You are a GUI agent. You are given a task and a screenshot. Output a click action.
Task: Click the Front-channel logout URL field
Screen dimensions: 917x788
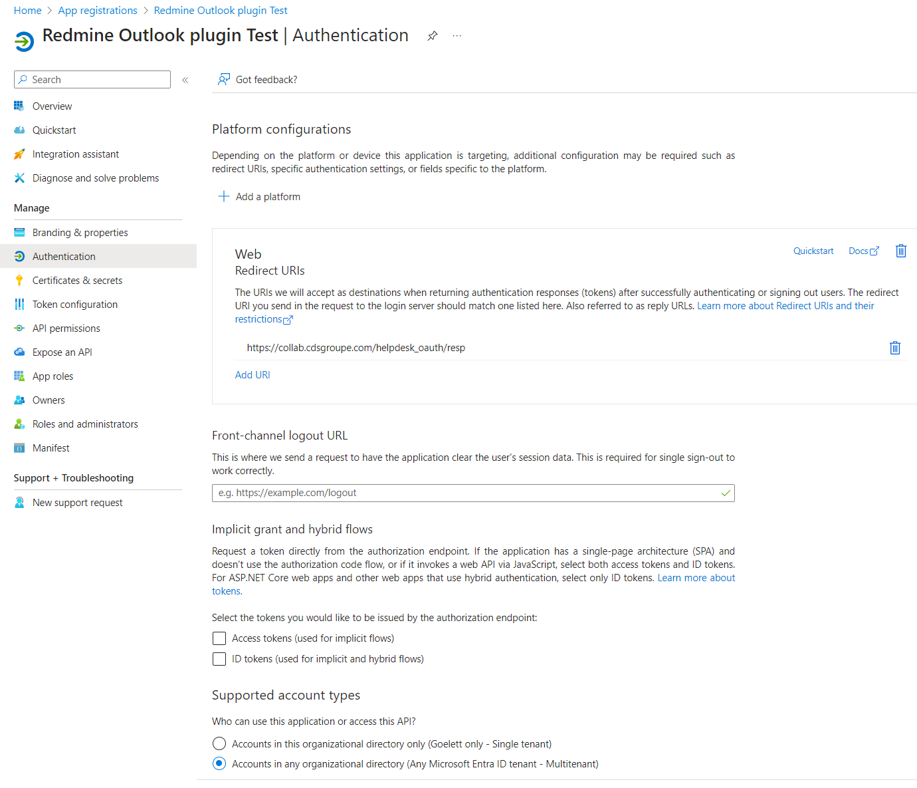[x=473, y=493]
